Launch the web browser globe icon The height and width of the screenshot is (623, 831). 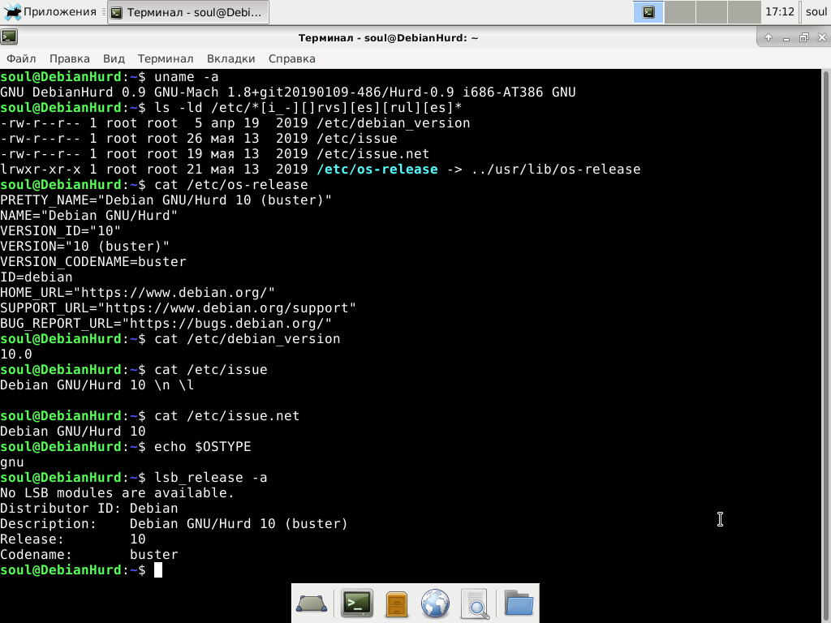pyautogui.click(x=435, y=604)
